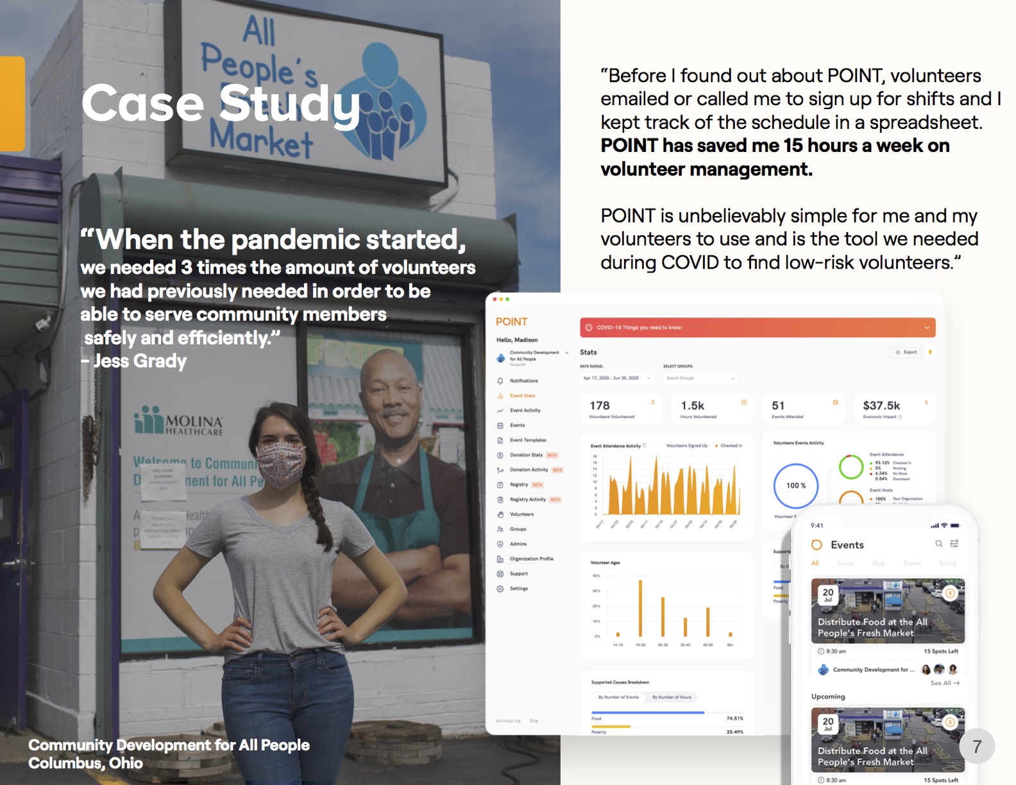Image resolution: width=1016 pixels, height=785 pixels.
Task: Click the Event Attendance Activity info icon
Action: 645,445
